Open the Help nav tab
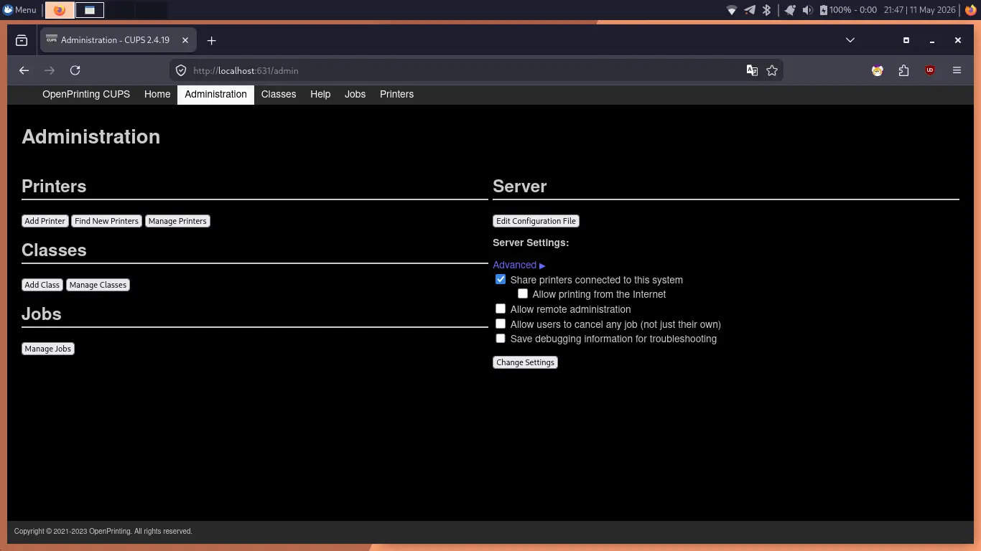Screen dimensions: 981x551 320,95
